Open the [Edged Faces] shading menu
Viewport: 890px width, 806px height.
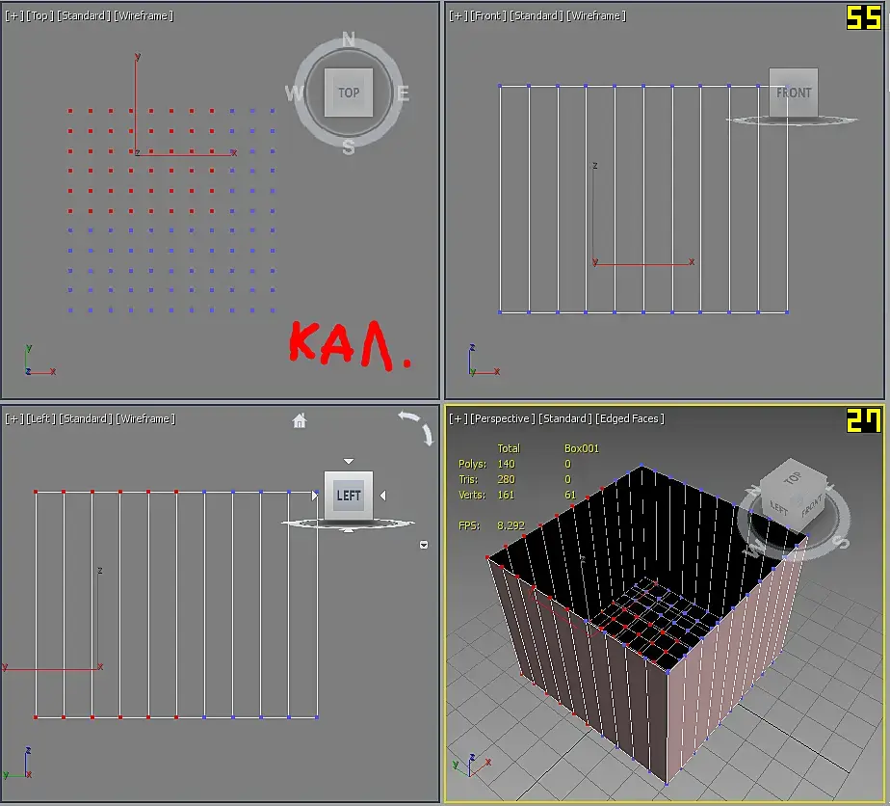coord(630,418)
